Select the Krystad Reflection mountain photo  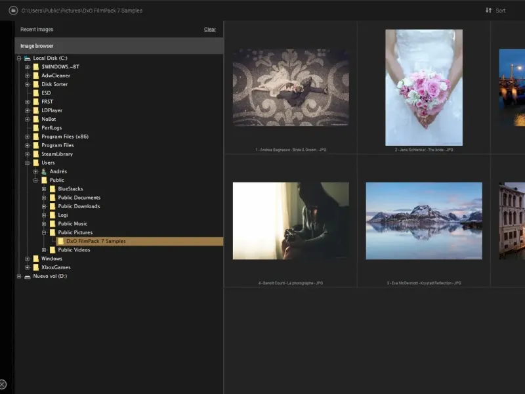tap(423, 221)
